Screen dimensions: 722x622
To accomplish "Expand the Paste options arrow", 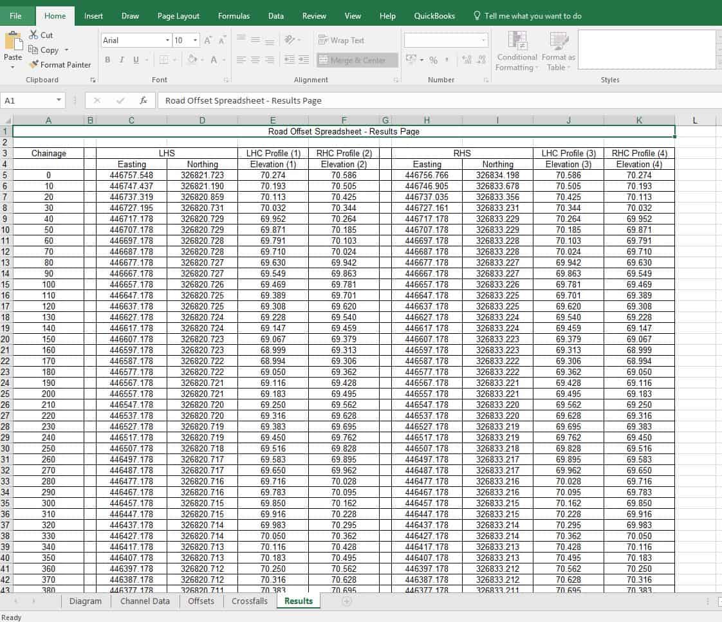I will 13,67.
